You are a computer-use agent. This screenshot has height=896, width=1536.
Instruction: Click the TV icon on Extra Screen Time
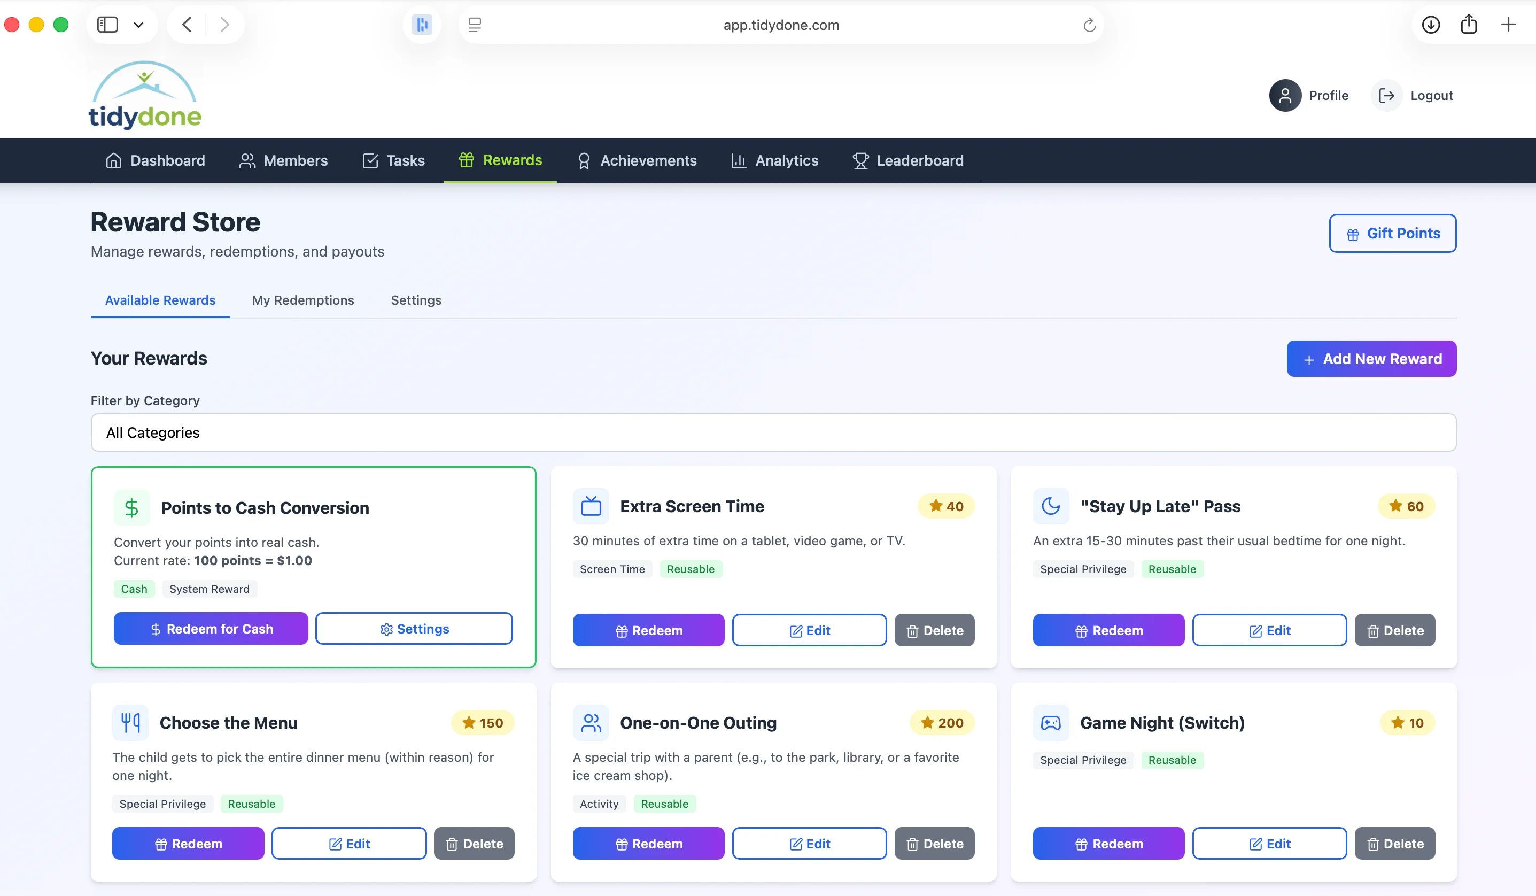tap(591, 506)
